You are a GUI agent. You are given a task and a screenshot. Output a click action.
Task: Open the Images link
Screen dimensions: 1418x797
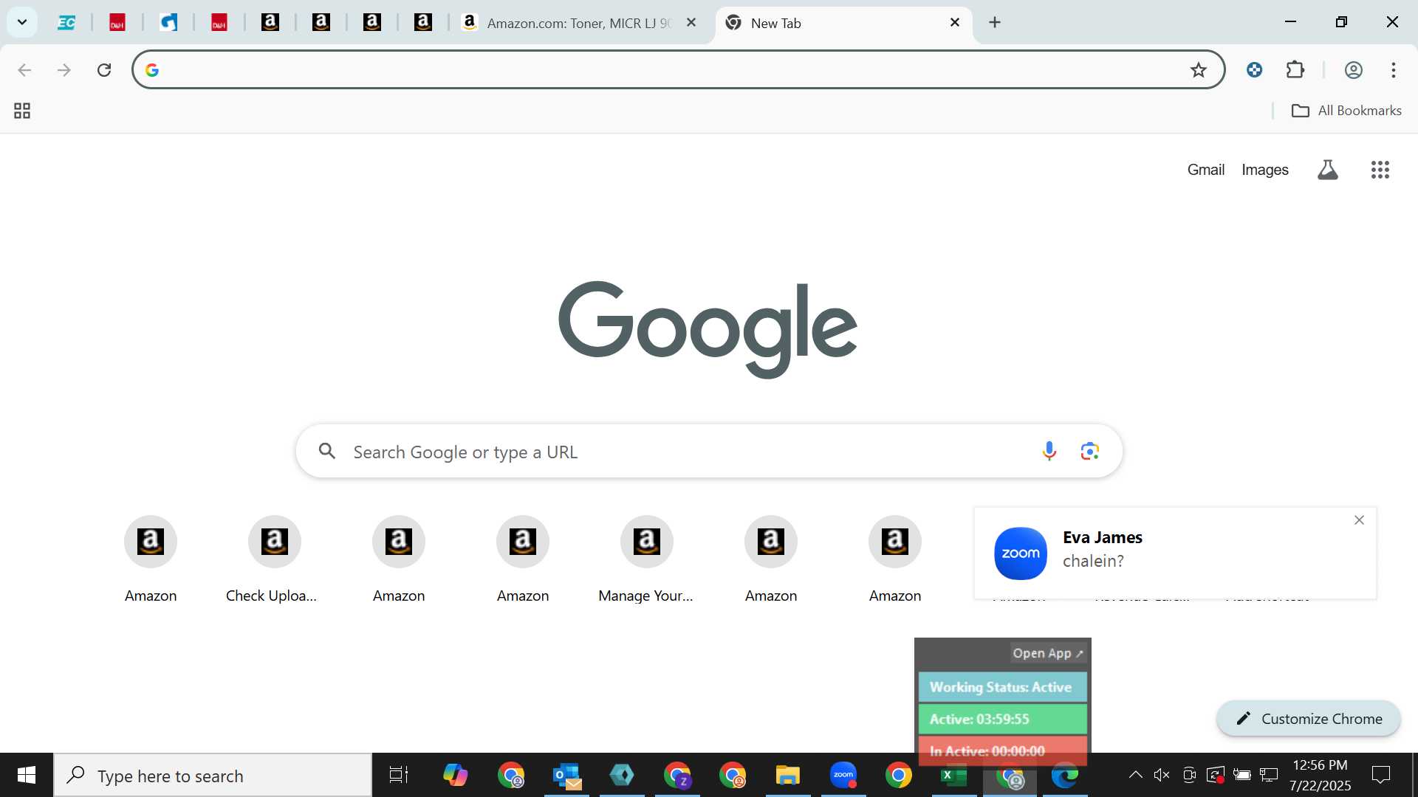1264,170
